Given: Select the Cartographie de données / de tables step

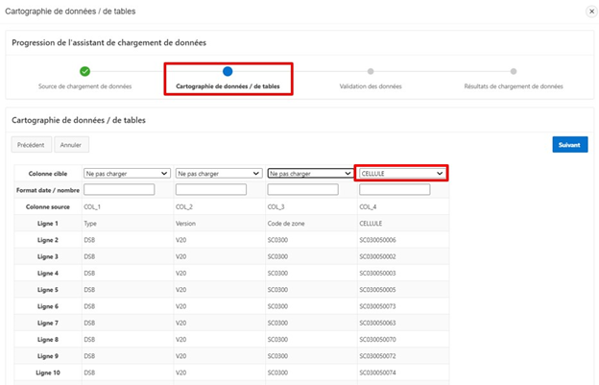Looking at the screenshot, I should (x=228, y=86).
